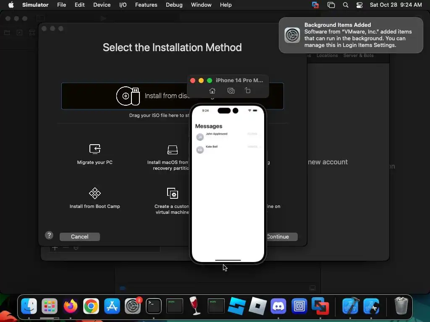
Task: Open Finder from the Dock
Action: pyautogui.click(x=29, y=306)
